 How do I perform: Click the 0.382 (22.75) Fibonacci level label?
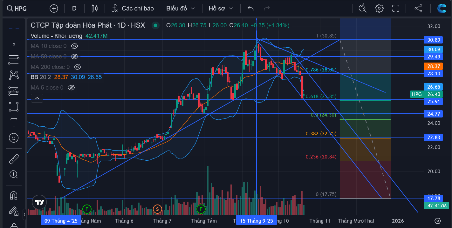coord(321,133)
